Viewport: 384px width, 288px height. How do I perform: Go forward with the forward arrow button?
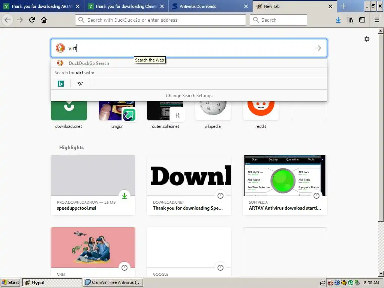[x=20, y=20]
